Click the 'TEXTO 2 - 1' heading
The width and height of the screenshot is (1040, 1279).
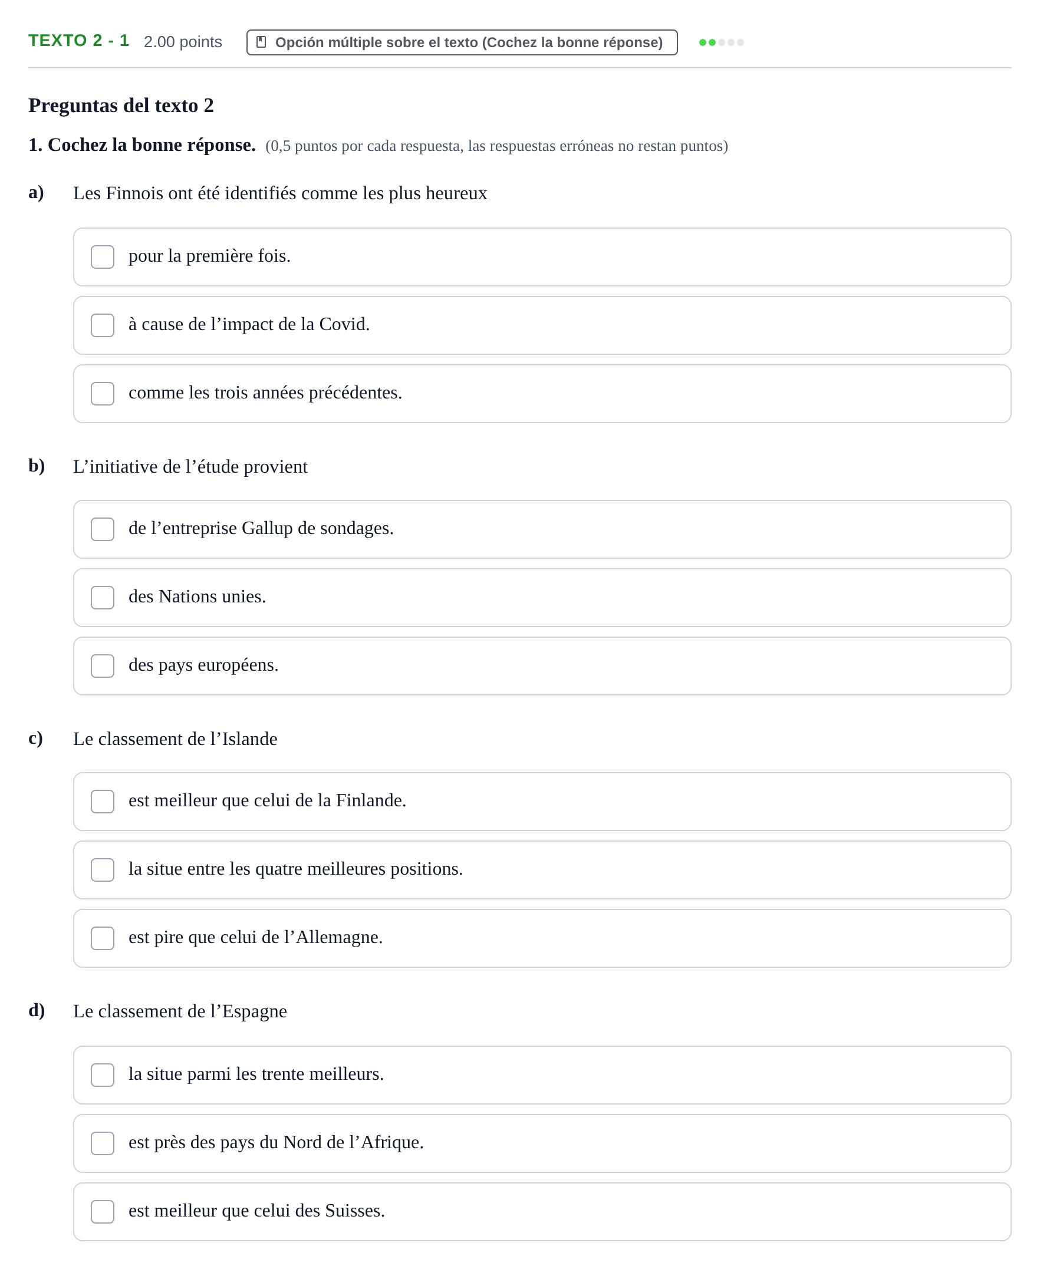[x=78, y=41]
